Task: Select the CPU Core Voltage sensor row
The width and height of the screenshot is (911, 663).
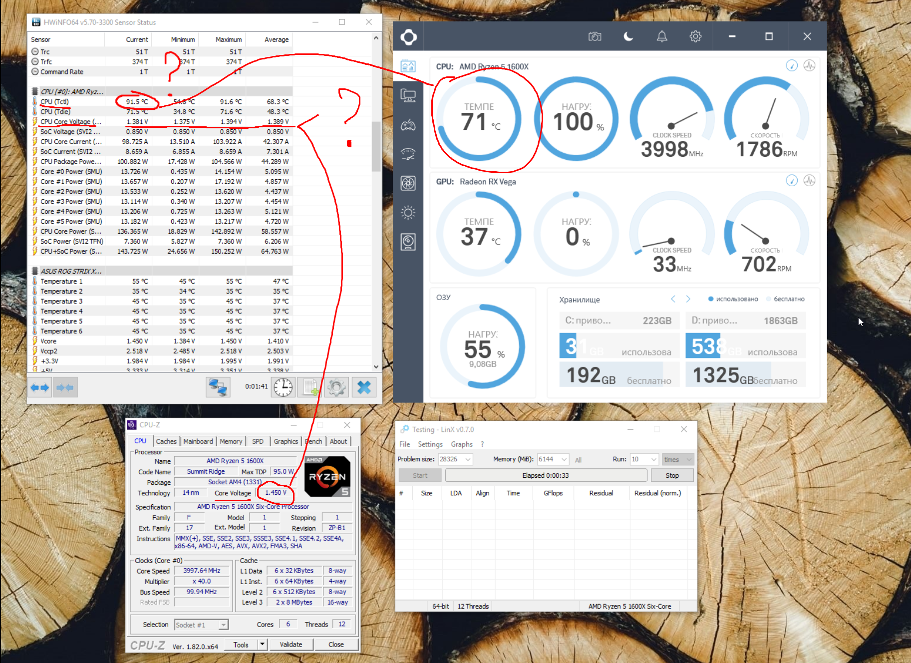Action: click(161, 121)
